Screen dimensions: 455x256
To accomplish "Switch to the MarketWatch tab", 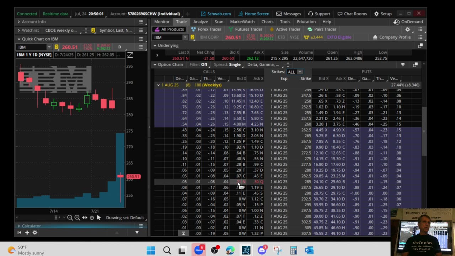I will [x=242, y=22].
